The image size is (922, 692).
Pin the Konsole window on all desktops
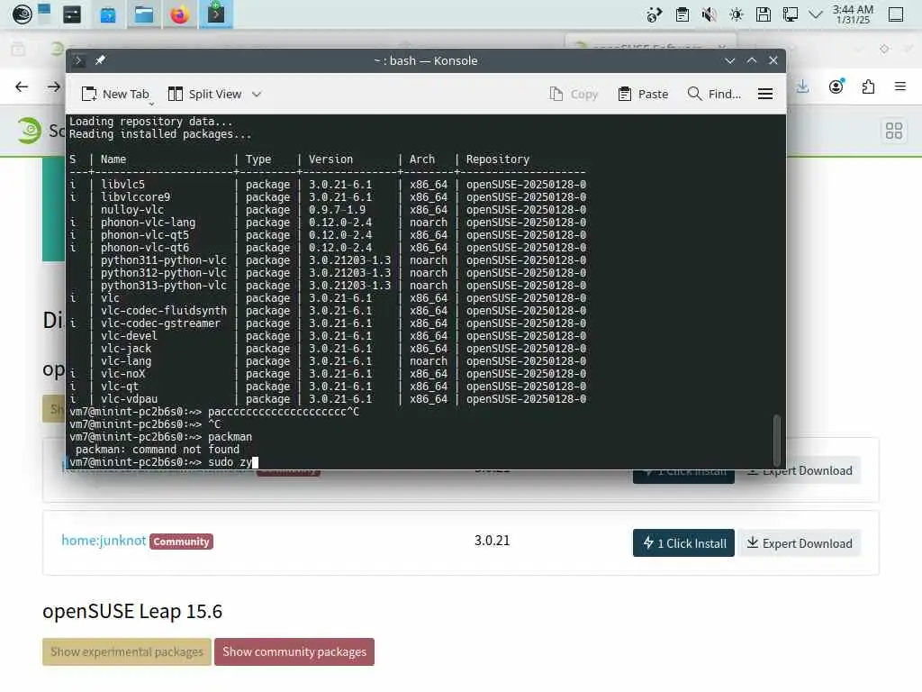pyautogui.click(x=100, y=60)
